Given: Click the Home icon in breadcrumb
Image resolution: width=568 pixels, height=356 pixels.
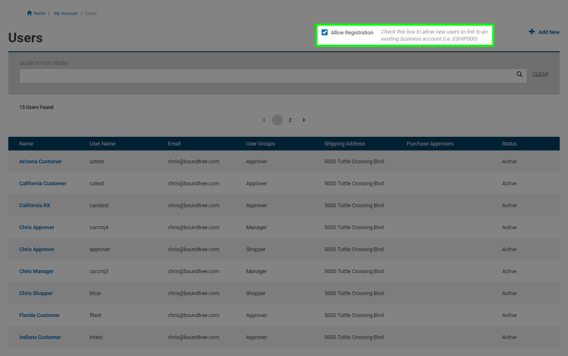Looking at the screenshot, I should coord(29,13).
